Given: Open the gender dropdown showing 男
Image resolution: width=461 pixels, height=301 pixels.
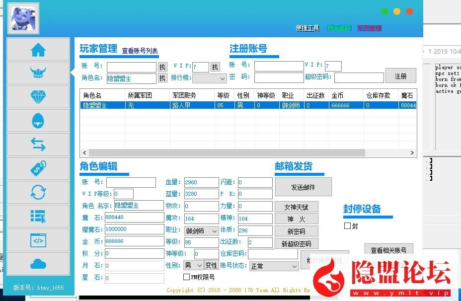Looking at the screenshot, I should [193, 266].
